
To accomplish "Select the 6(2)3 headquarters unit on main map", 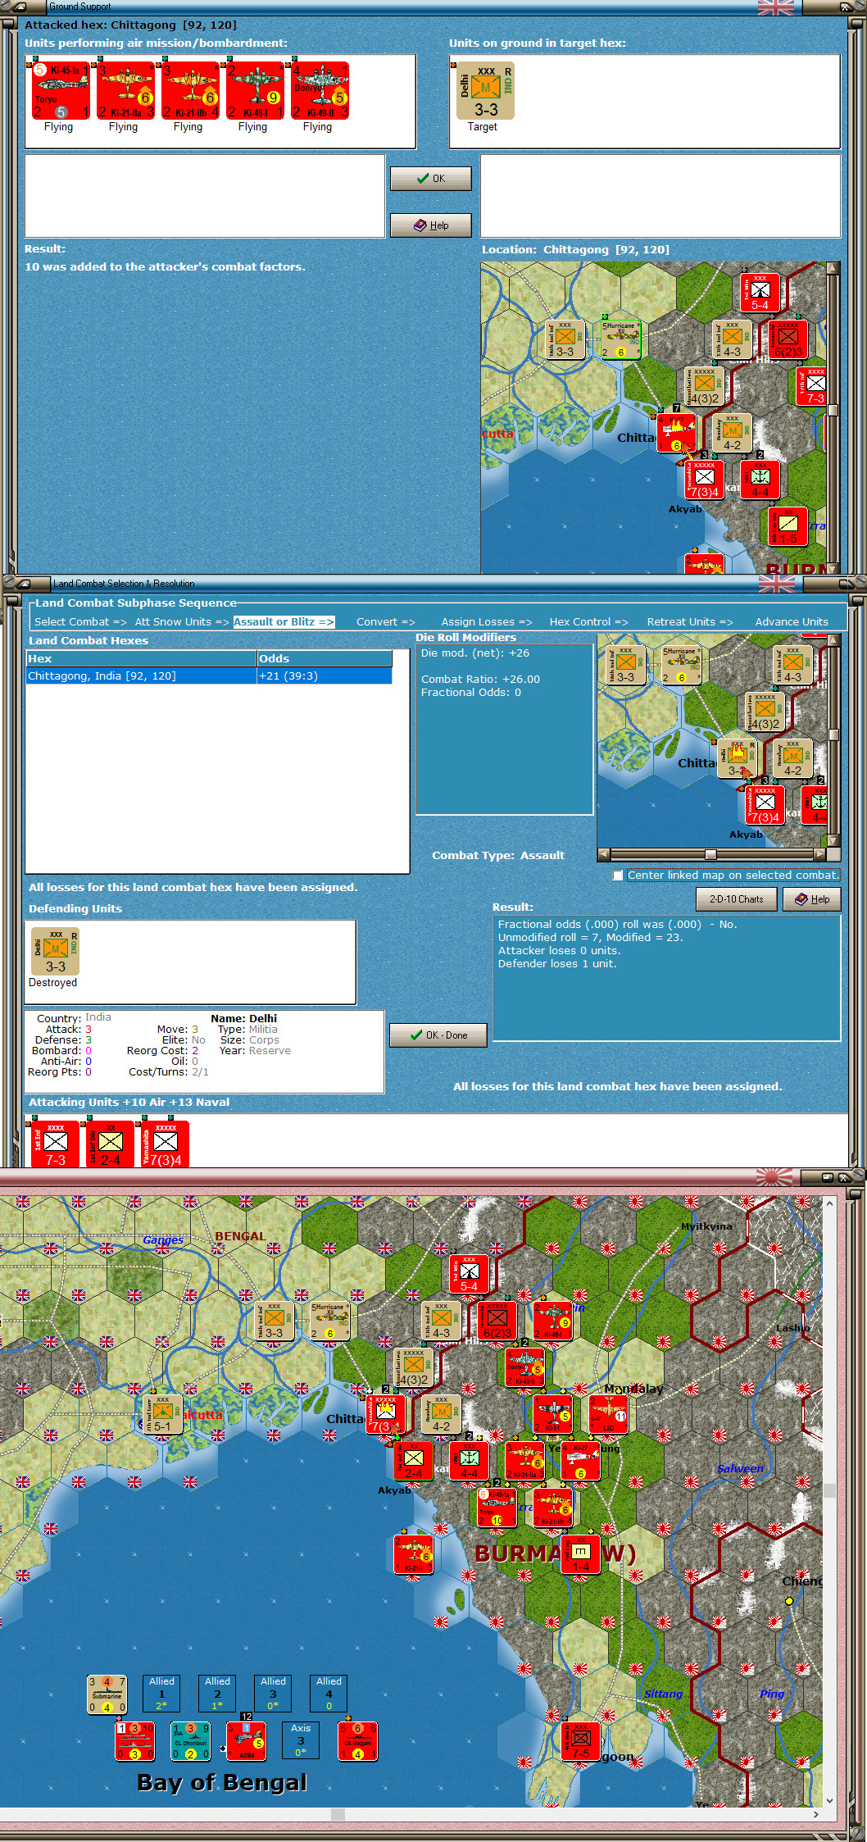I will [497, 1320].
